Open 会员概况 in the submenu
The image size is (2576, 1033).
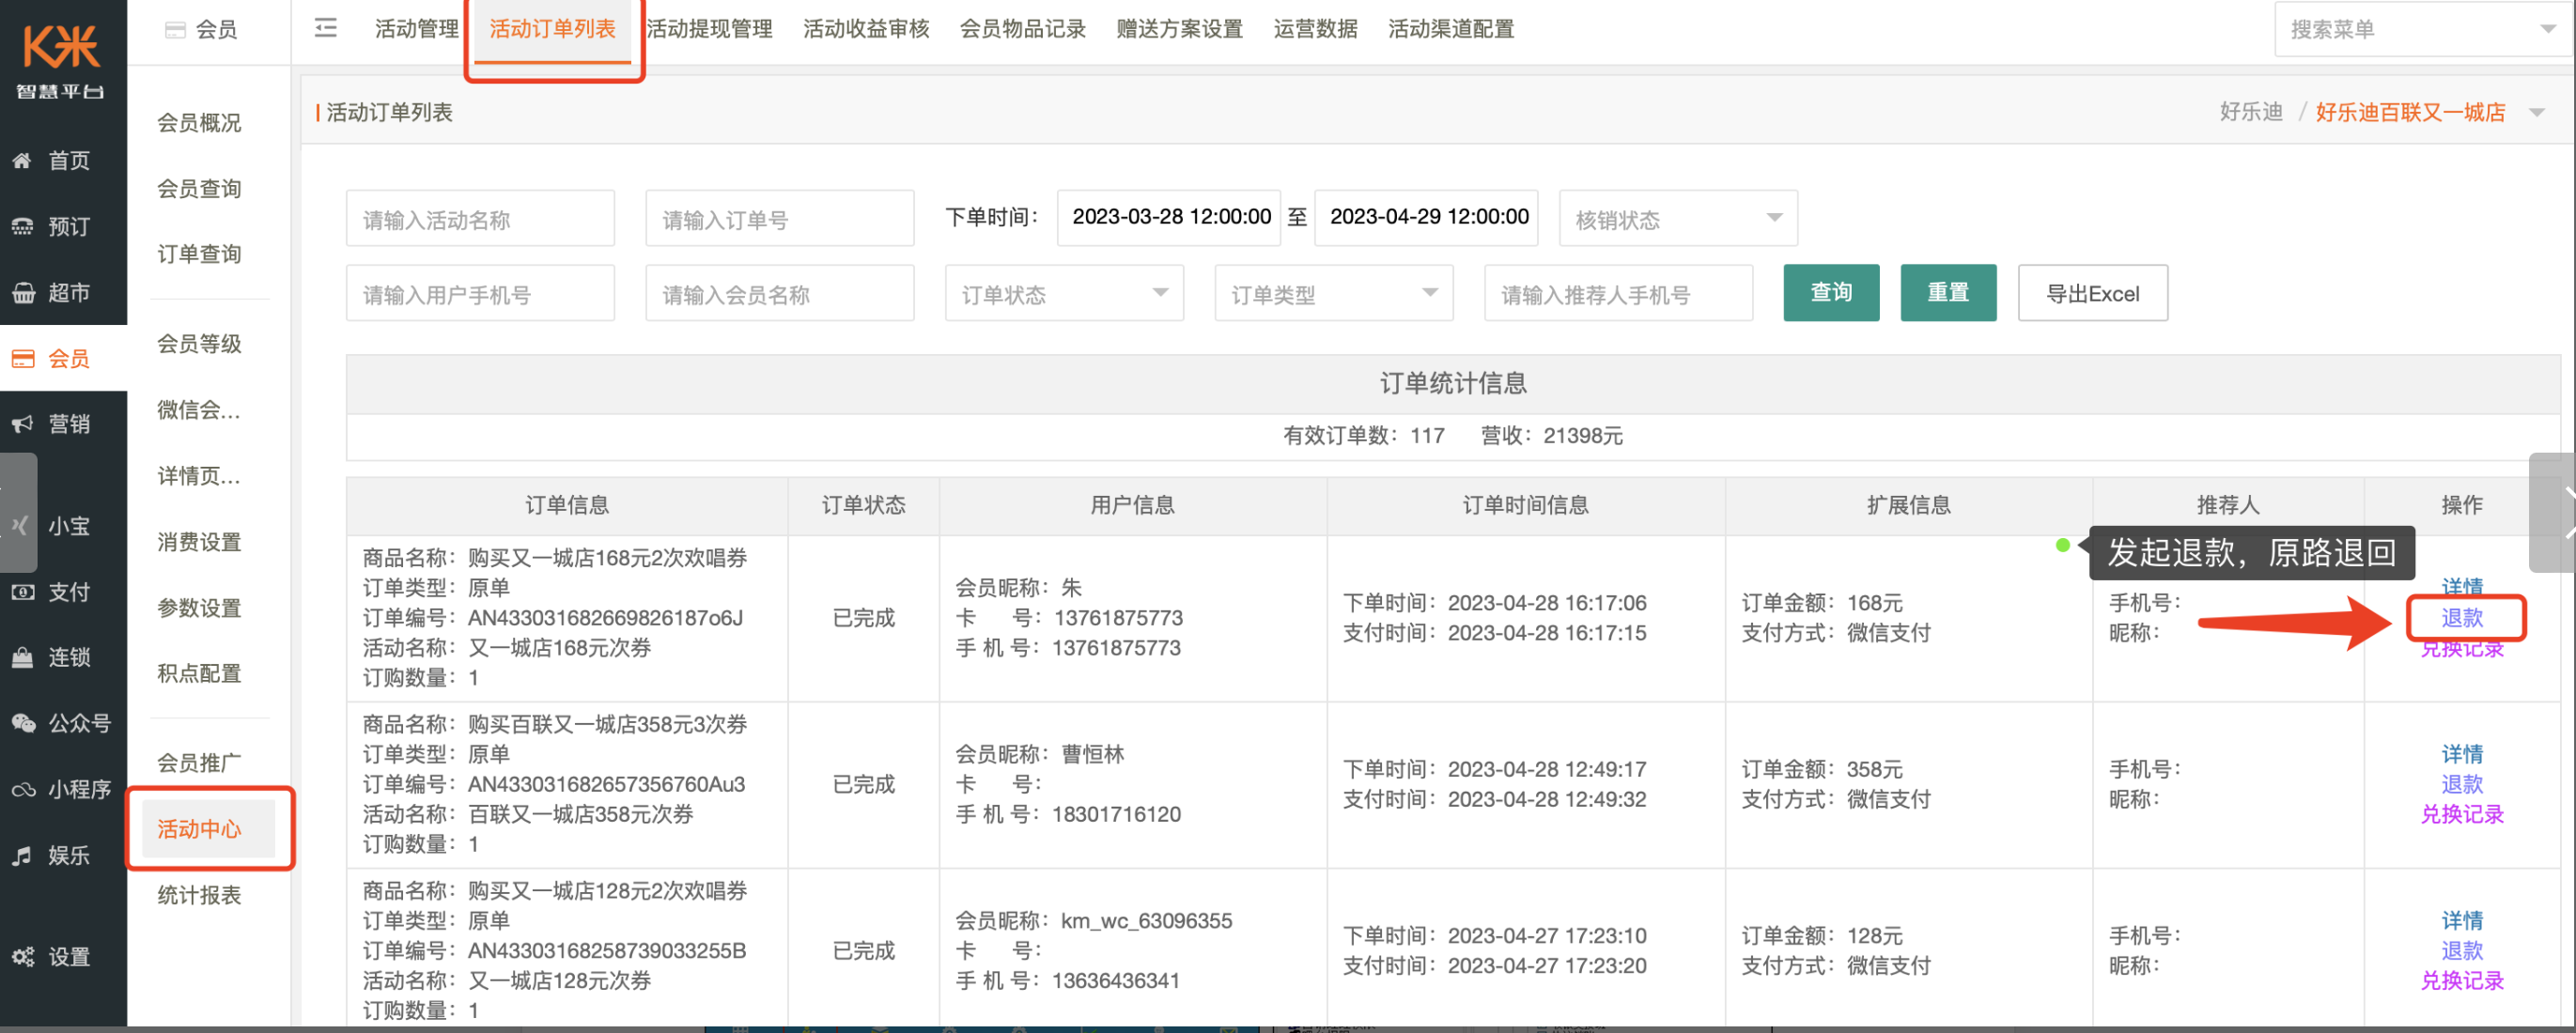click(199, 122)
